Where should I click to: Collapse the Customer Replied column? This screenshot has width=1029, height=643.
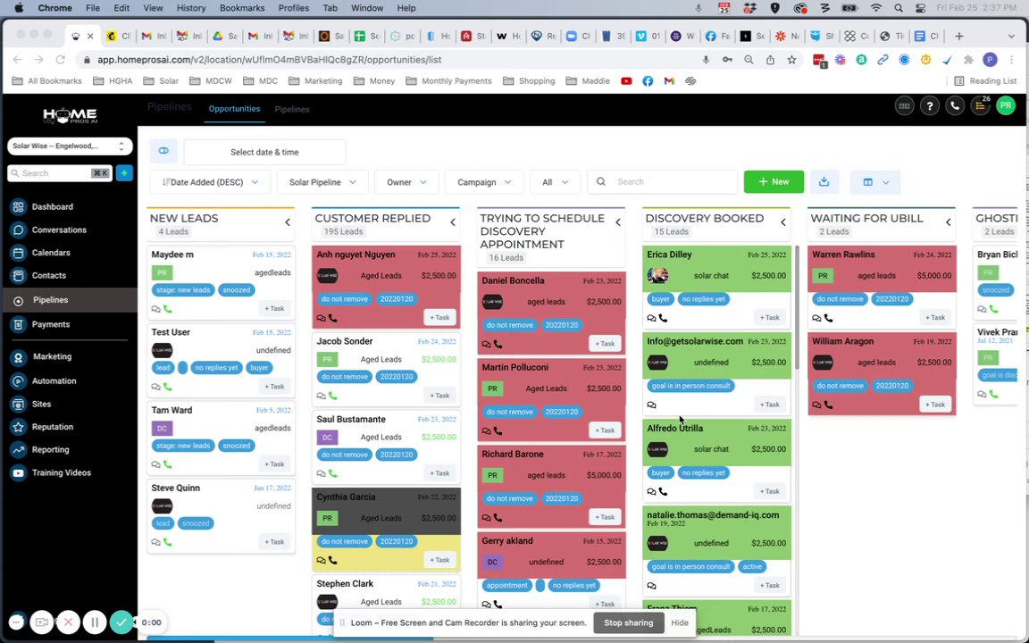point(453,222)
